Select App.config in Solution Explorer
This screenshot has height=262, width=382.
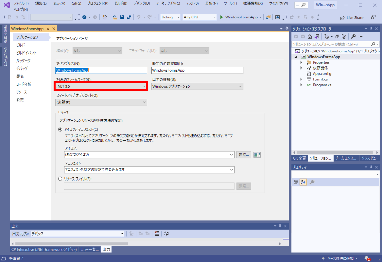click(322, 73)
